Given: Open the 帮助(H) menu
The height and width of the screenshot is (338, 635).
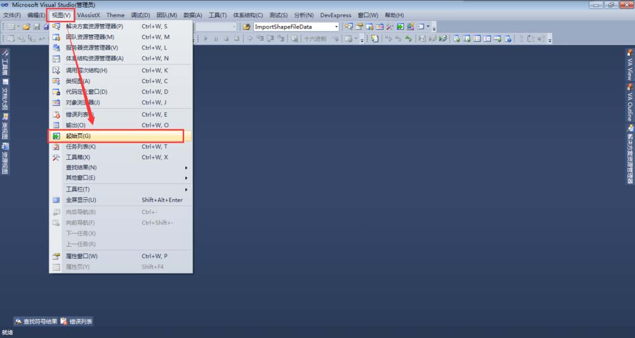Looking at the screenshot, I should pyautogui.click(x=394, y=15).
